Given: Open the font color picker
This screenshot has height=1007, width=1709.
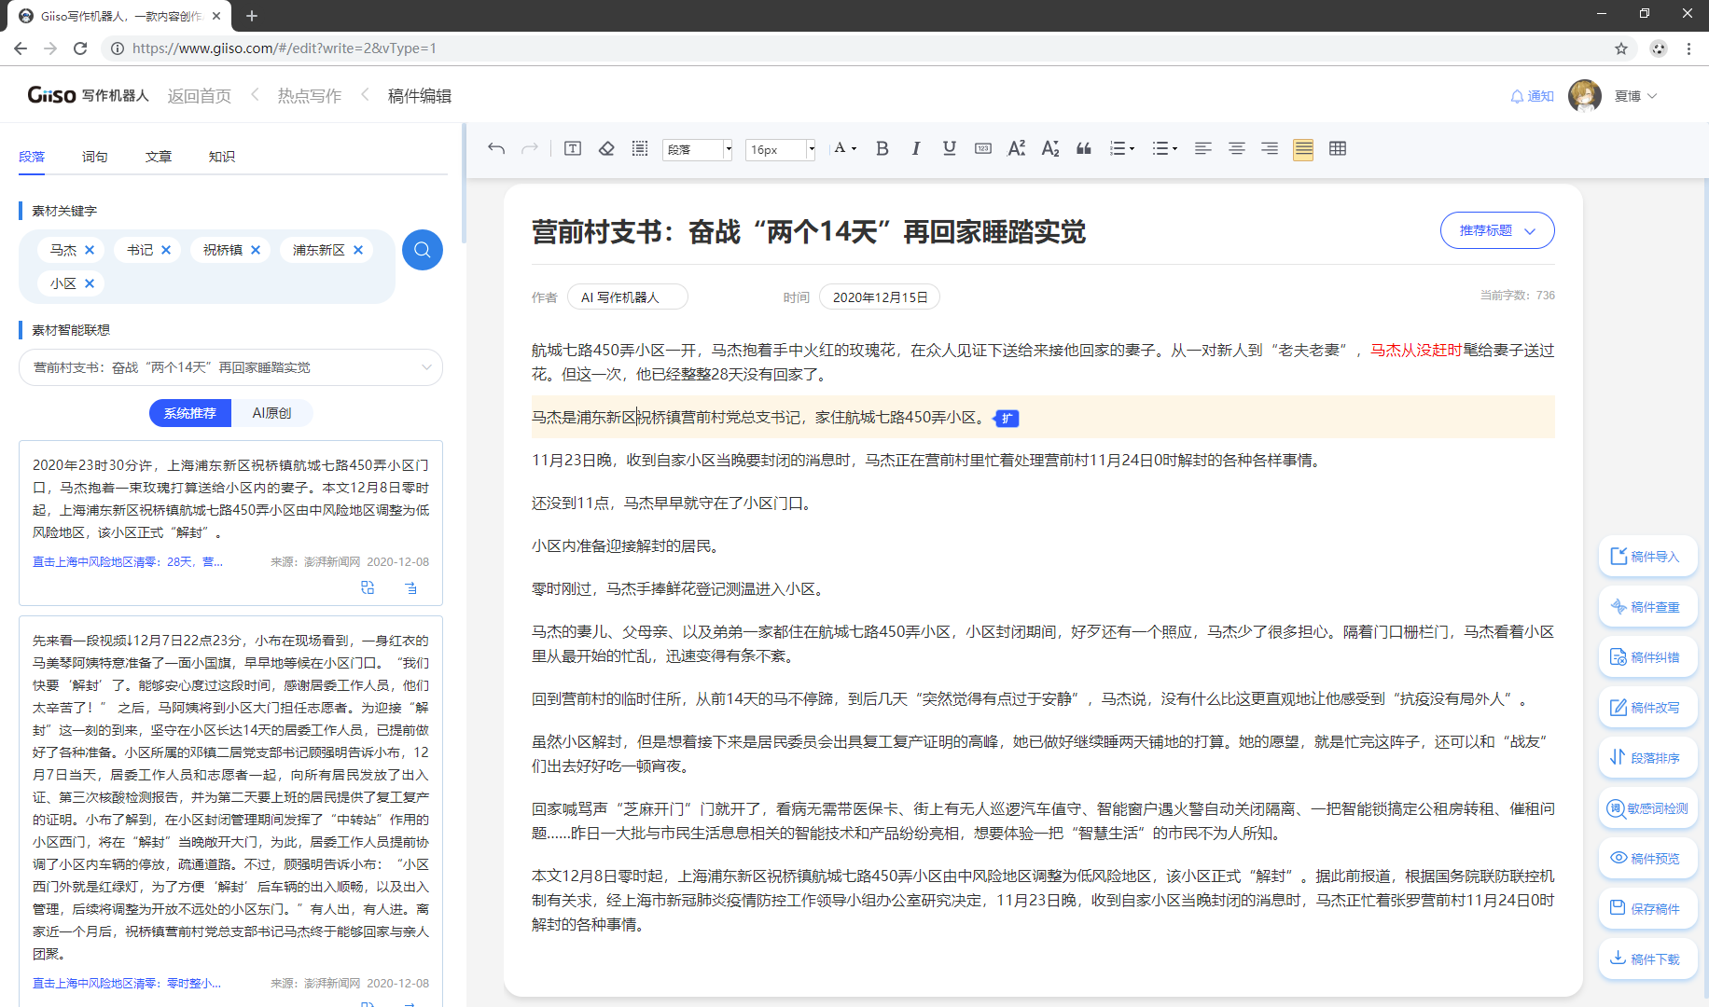Looking at the screenshot, I should pos(844,149).
